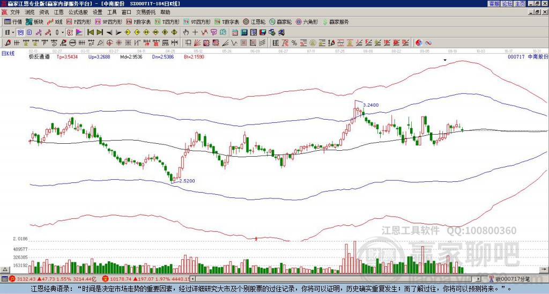Click the Md=2.9536 value label

tap(131, 56)
